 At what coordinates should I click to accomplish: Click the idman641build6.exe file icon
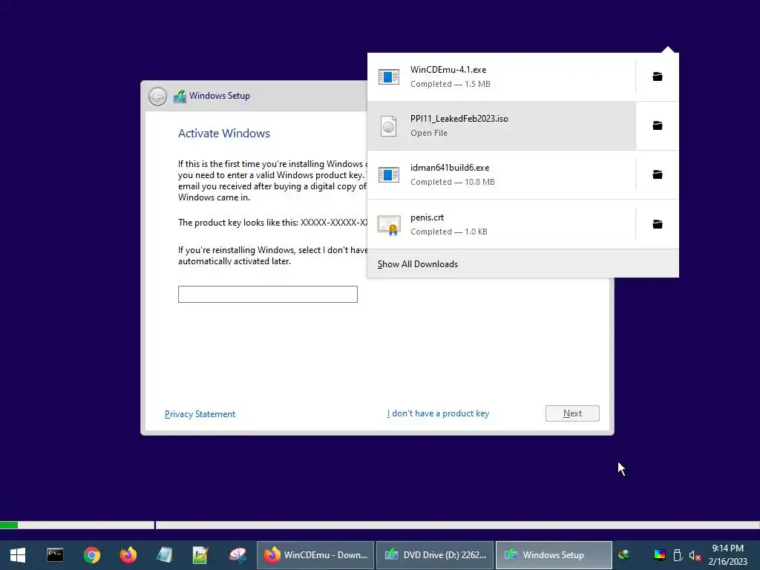point(389,174)
